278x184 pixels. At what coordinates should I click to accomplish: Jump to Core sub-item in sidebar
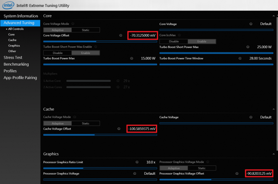pos(11,34)
